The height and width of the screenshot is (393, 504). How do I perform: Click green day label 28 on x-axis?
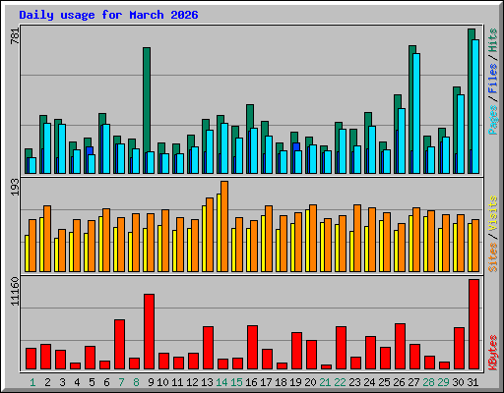pyautogui.click(x=428, y=382)
